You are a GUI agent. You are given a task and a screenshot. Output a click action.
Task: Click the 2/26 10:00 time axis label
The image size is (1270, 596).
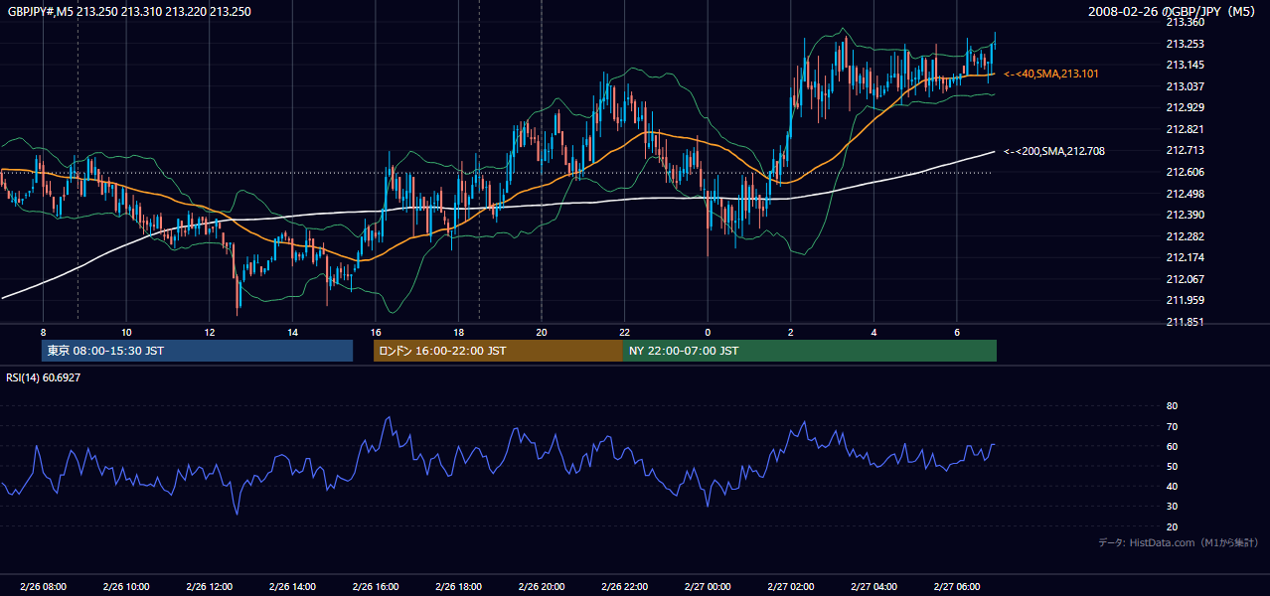126,587
